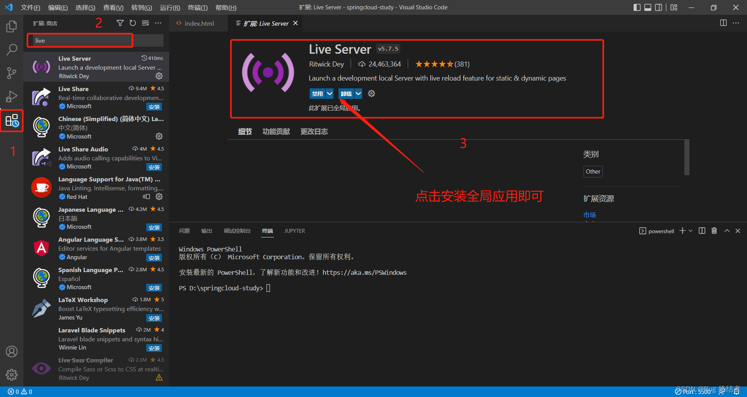Add a new terminal with plus icon

click(682, 231)
